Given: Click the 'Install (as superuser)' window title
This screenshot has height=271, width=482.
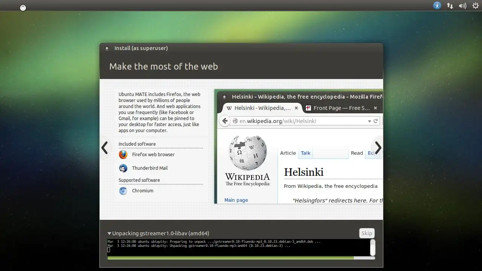Looking at the screenshot, I should [x=141, y=48].
